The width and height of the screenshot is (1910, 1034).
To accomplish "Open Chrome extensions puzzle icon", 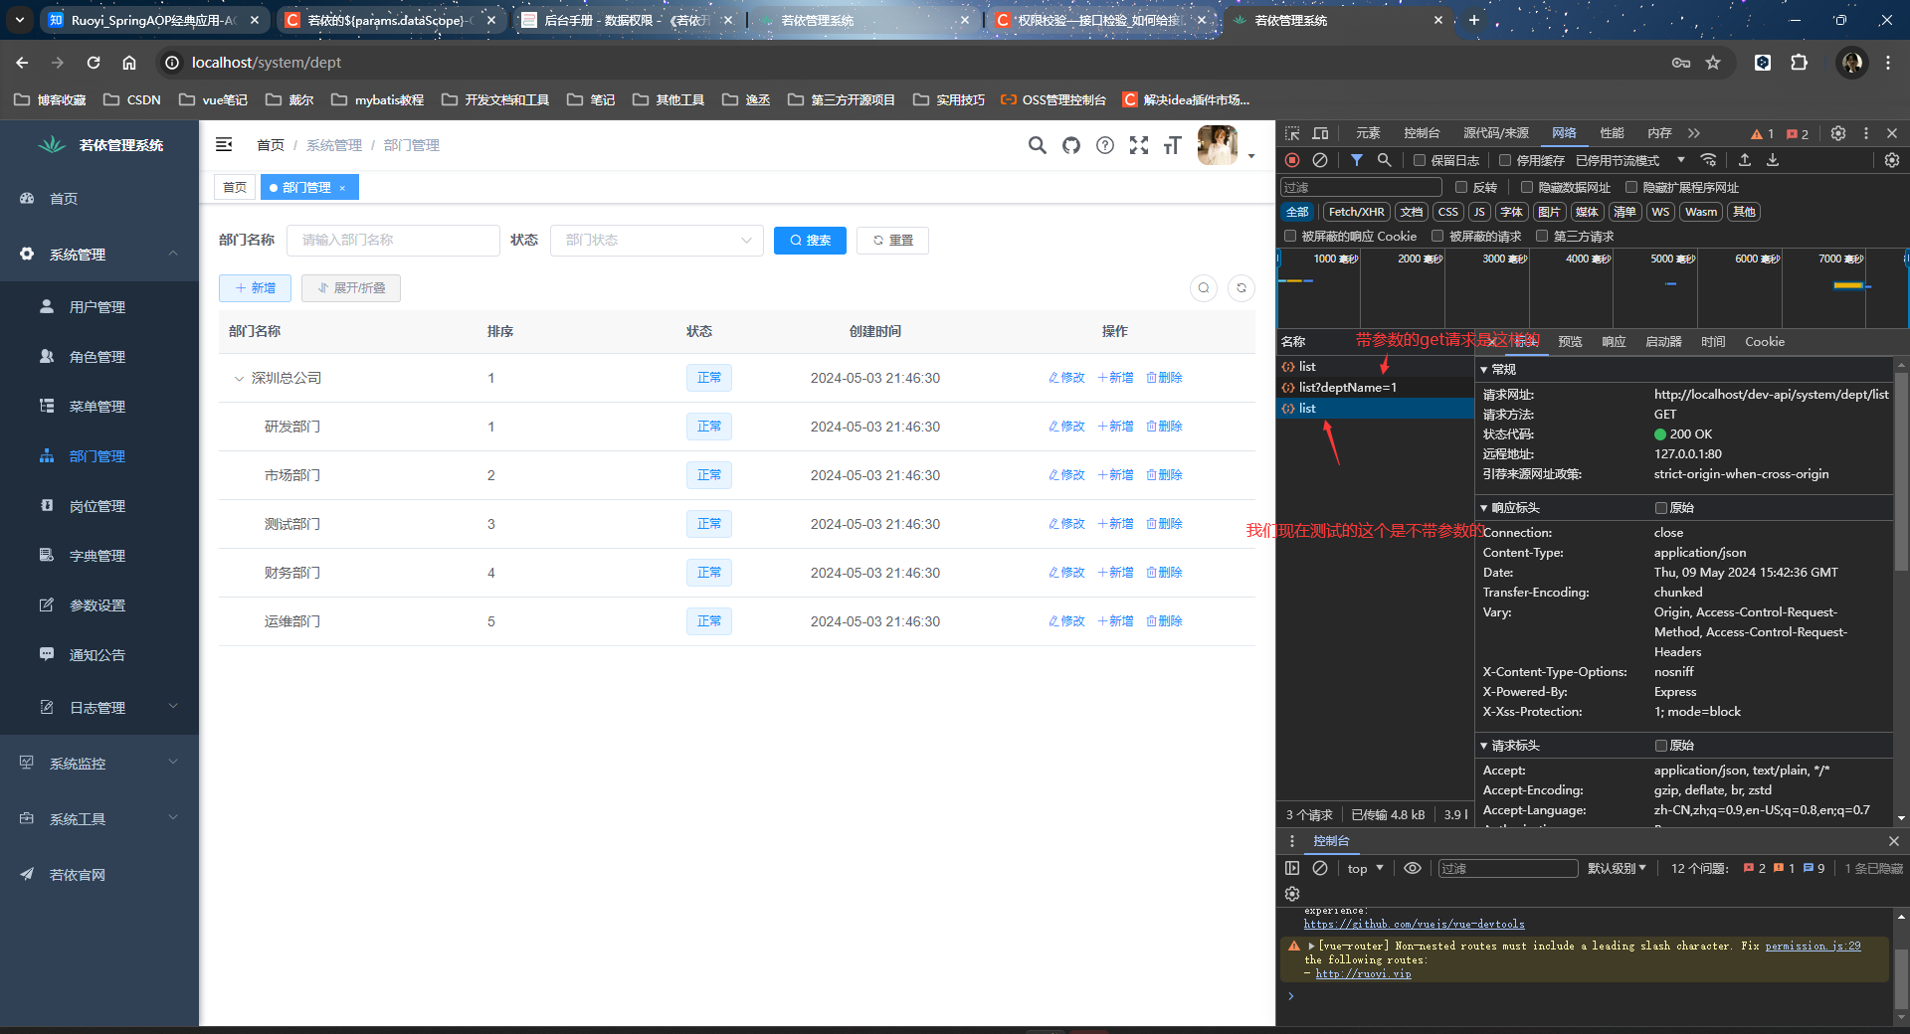I will [x=1799, y=63].
